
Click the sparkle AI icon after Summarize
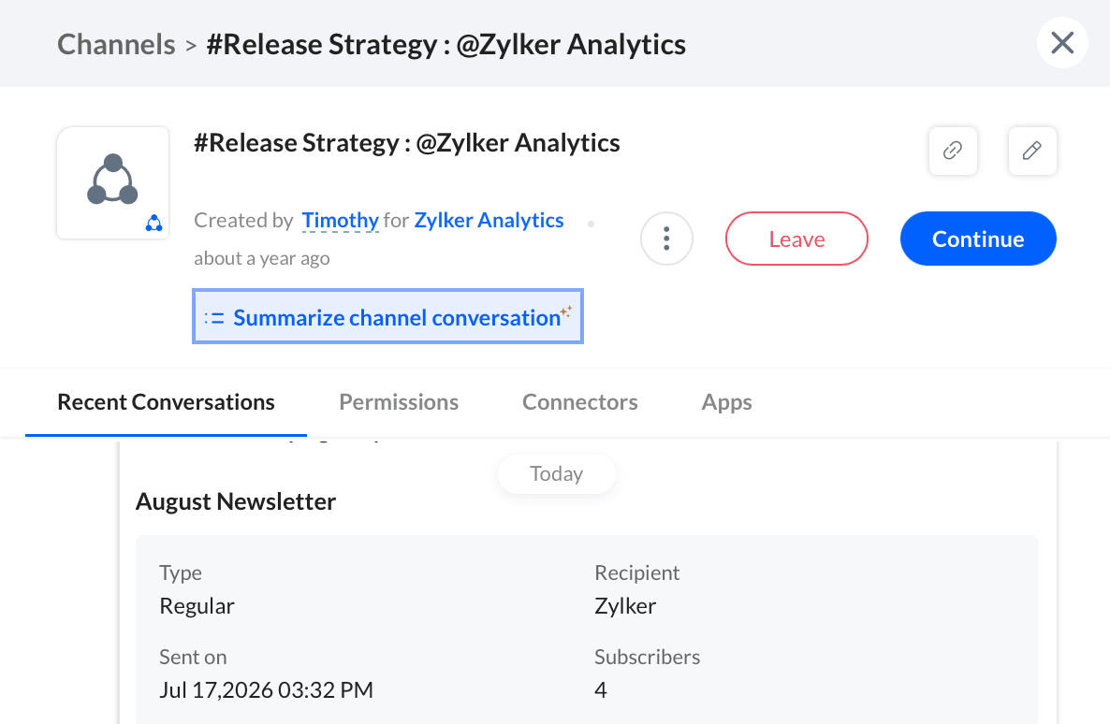565,311
